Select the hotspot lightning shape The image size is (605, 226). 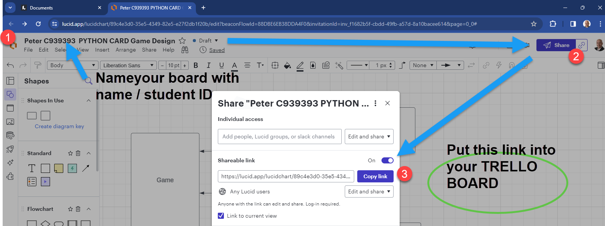point(72,168)
